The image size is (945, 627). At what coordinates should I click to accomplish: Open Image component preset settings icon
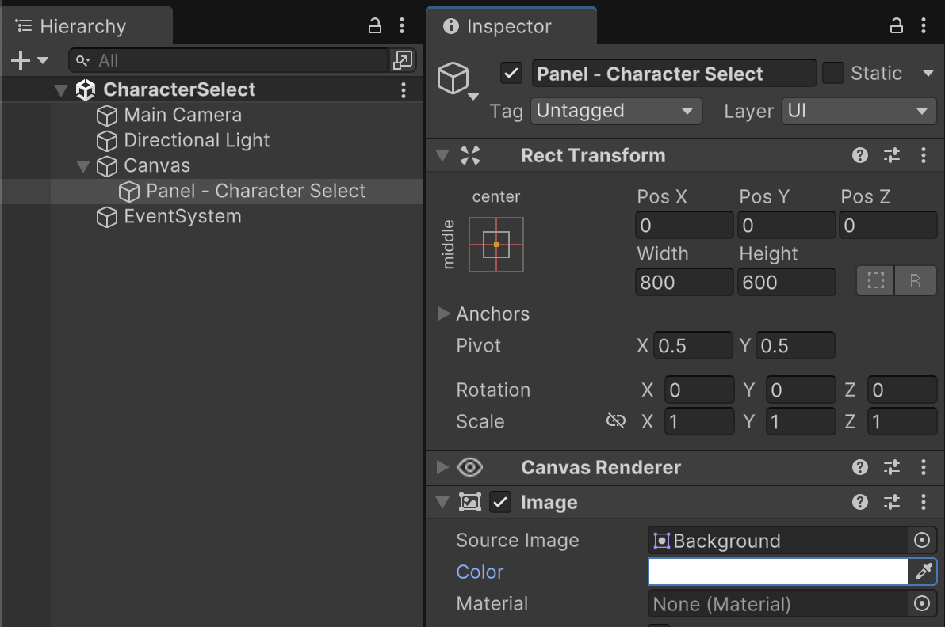(x=892, y=502)
